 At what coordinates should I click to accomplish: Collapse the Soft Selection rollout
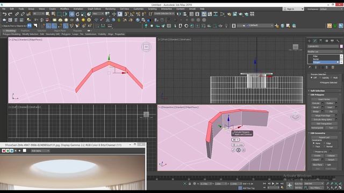[317, 91]
